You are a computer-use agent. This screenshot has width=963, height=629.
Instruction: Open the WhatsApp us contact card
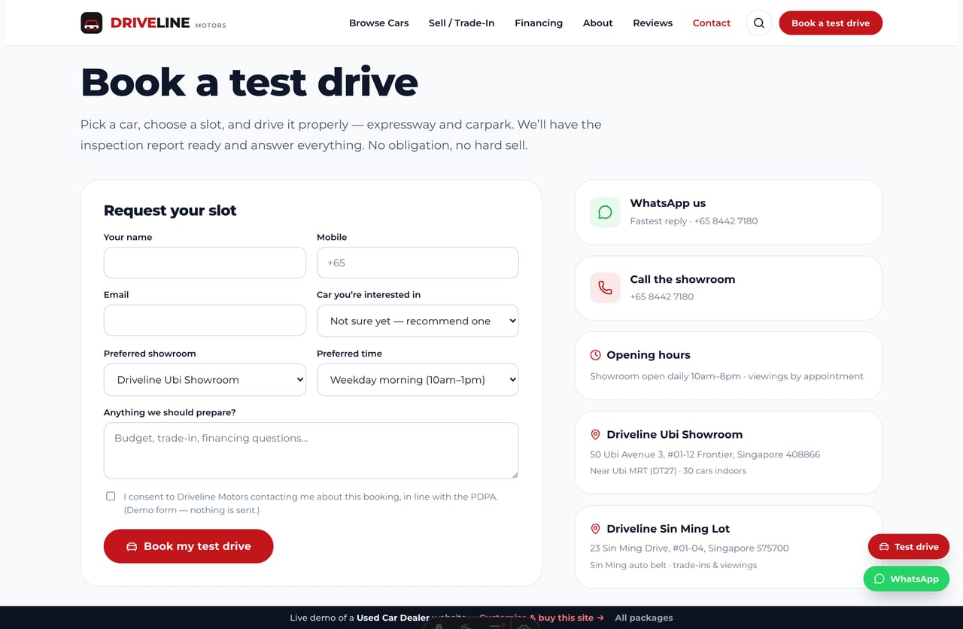tap(728, 212)
